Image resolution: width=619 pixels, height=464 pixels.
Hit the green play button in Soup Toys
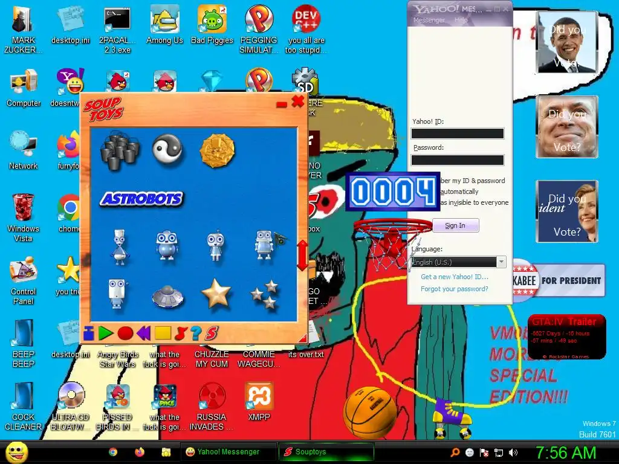point(105,333)
